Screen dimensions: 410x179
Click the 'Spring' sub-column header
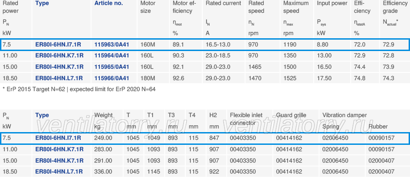(x=331, y=127)
